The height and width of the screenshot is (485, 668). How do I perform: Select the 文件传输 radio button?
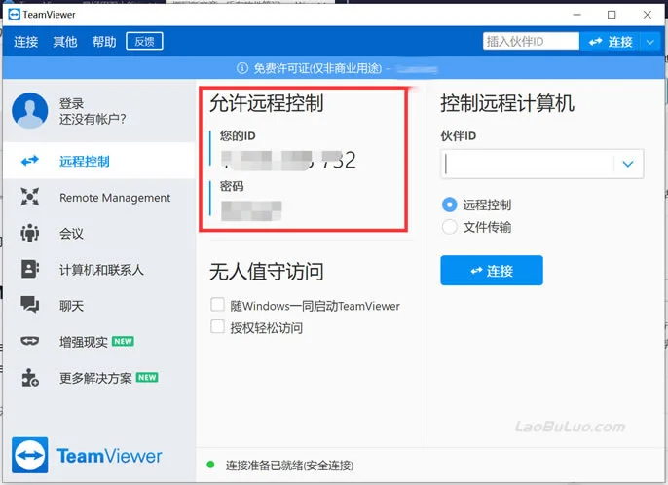click(x=450, y=227)
